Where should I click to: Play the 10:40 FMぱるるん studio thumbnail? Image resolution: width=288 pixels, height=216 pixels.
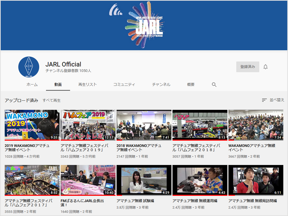pos(88,180)
